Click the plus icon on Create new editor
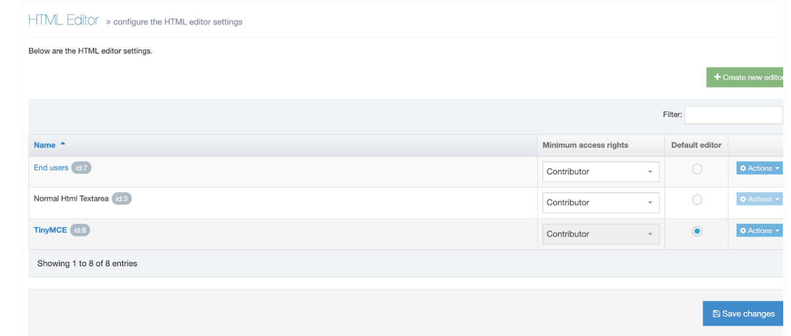This screenshot has height=336, width=791. pyautogui.click(x=717, y=77)
